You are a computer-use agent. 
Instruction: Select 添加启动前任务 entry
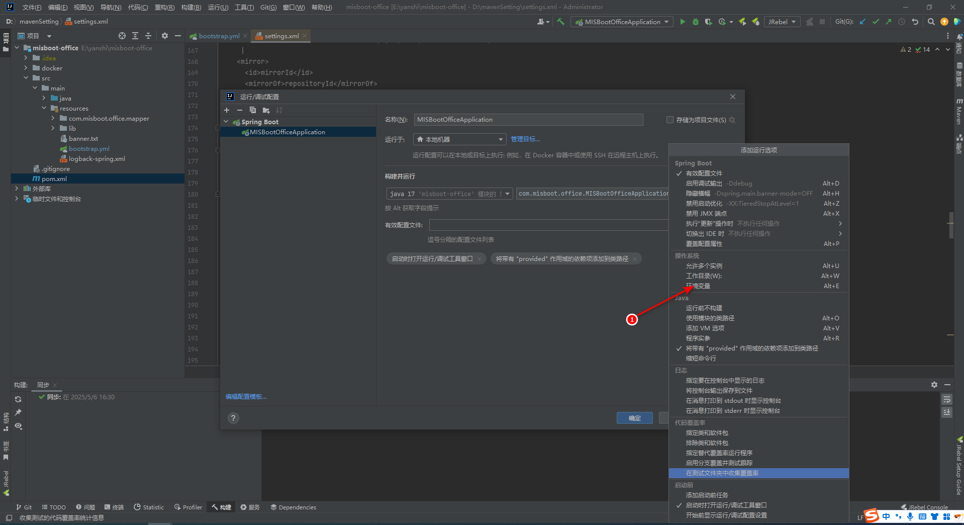[759, 495]
